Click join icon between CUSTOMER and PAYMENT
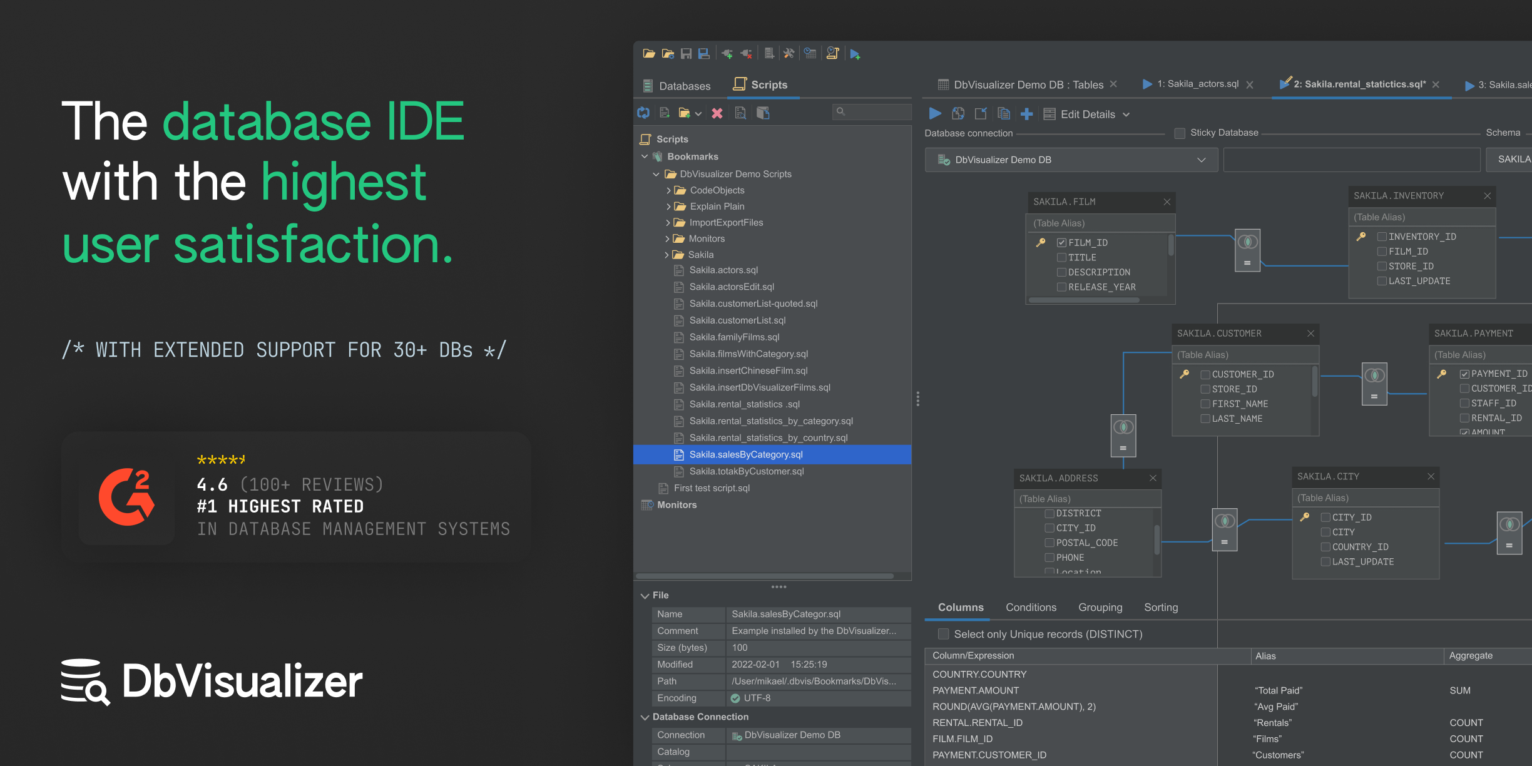This screenshot has height=766, width=1532. [1374, 384]
